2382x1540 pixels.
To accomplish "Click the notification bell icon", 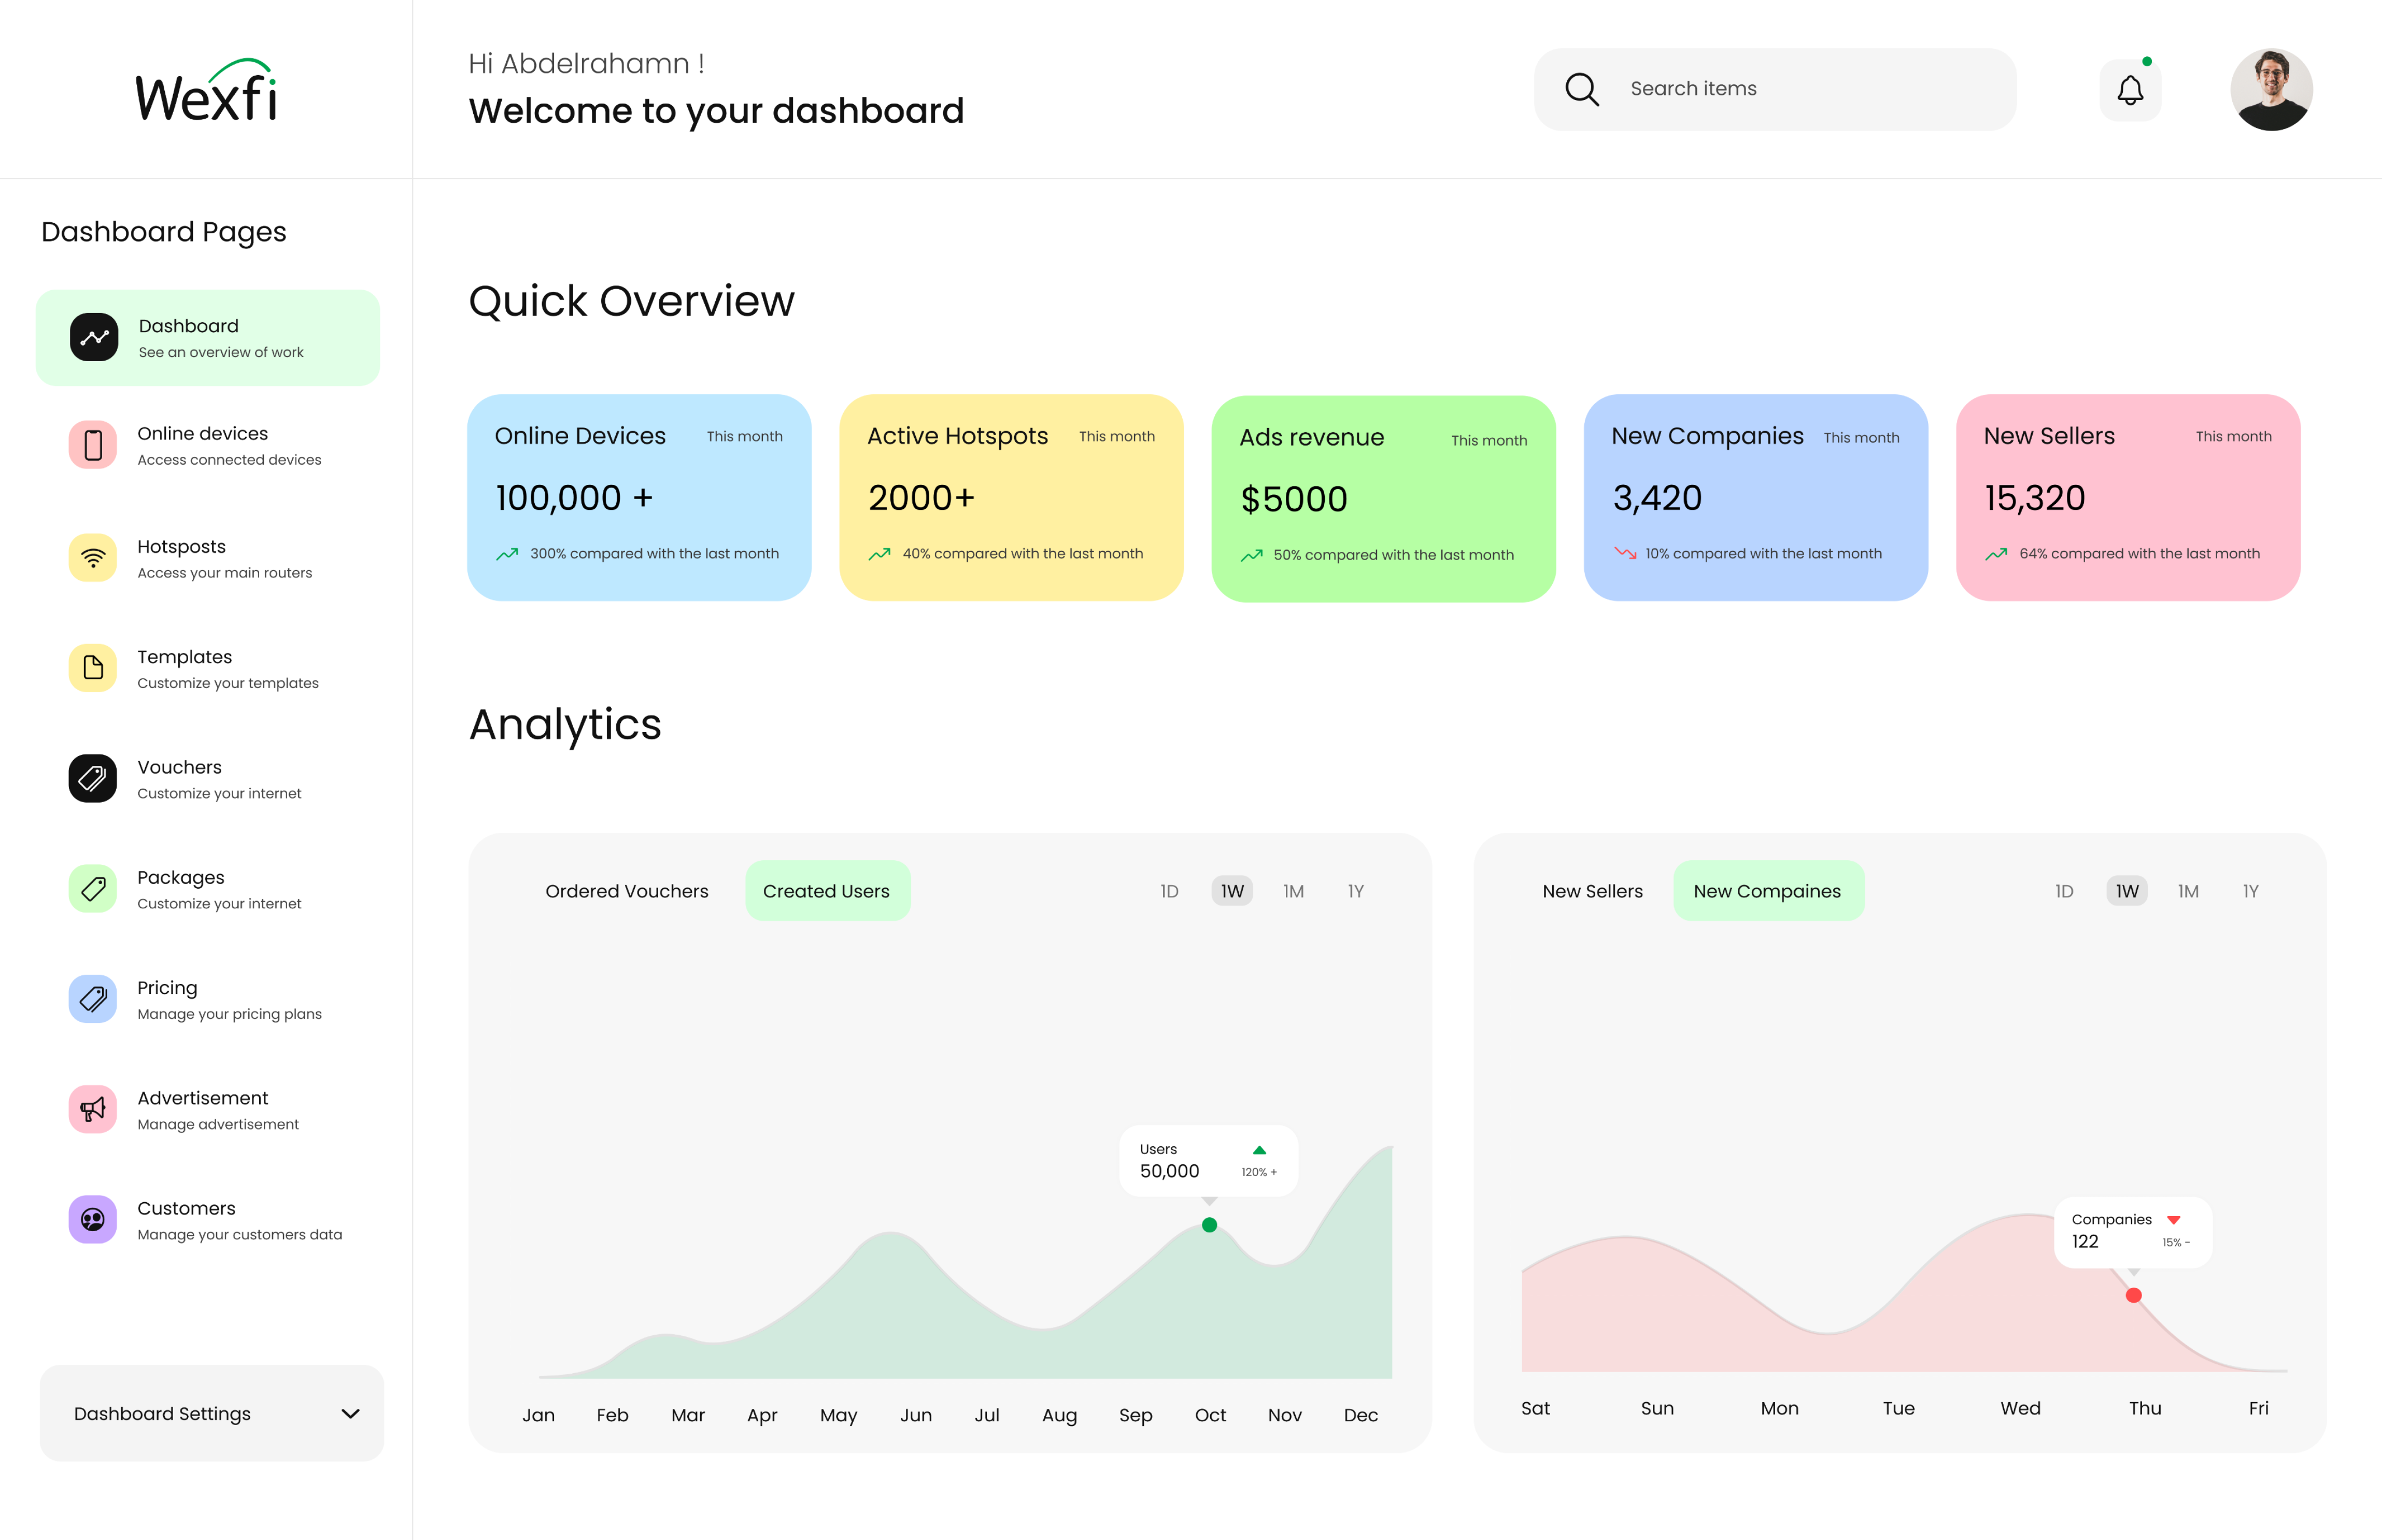I will tap(2130, 90).
